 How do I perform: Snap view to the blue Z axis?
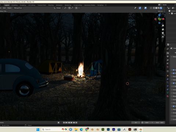click(x=159, y=15)
